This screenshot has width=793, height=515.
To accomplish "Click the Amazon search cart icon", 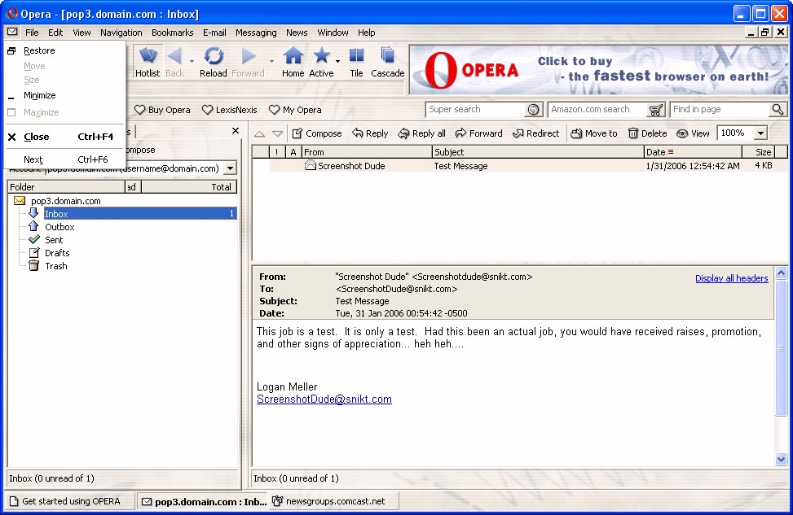I will (x=655, y=110).
